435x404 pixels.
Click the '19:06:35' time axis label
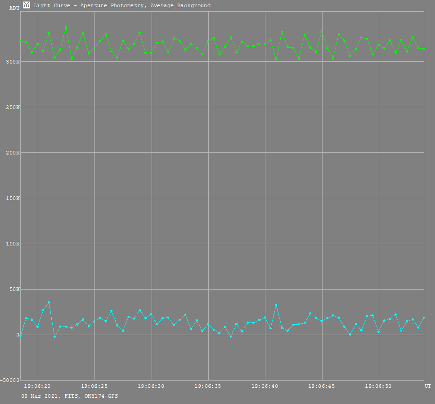tap(208, 386)
